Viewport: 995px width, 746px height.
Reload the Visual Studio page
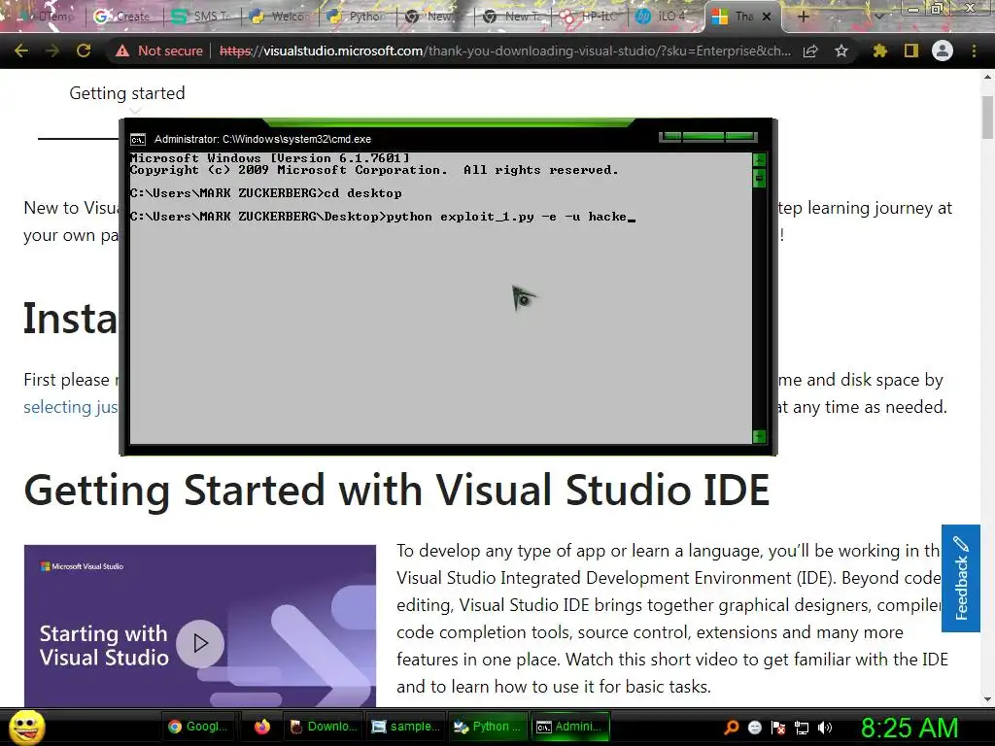coord(84,51)
